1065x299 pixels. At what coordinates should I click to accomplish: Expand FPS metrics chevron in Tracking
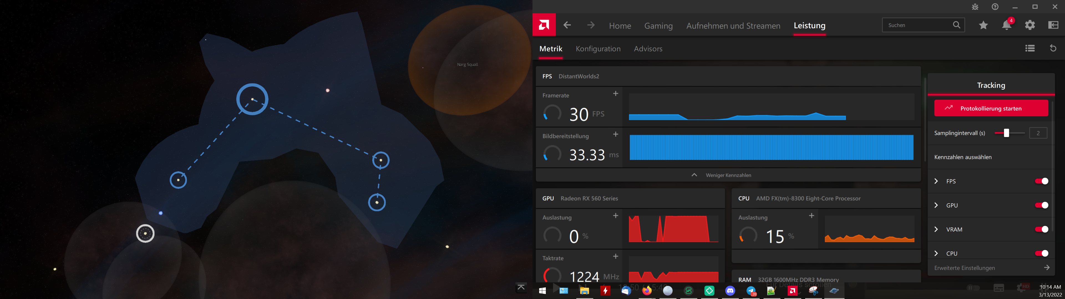936,181
